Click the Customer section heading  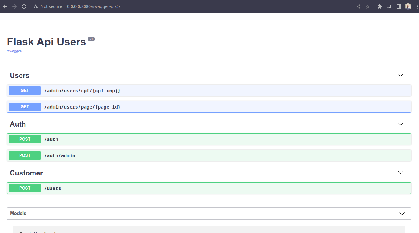(26, 173)
